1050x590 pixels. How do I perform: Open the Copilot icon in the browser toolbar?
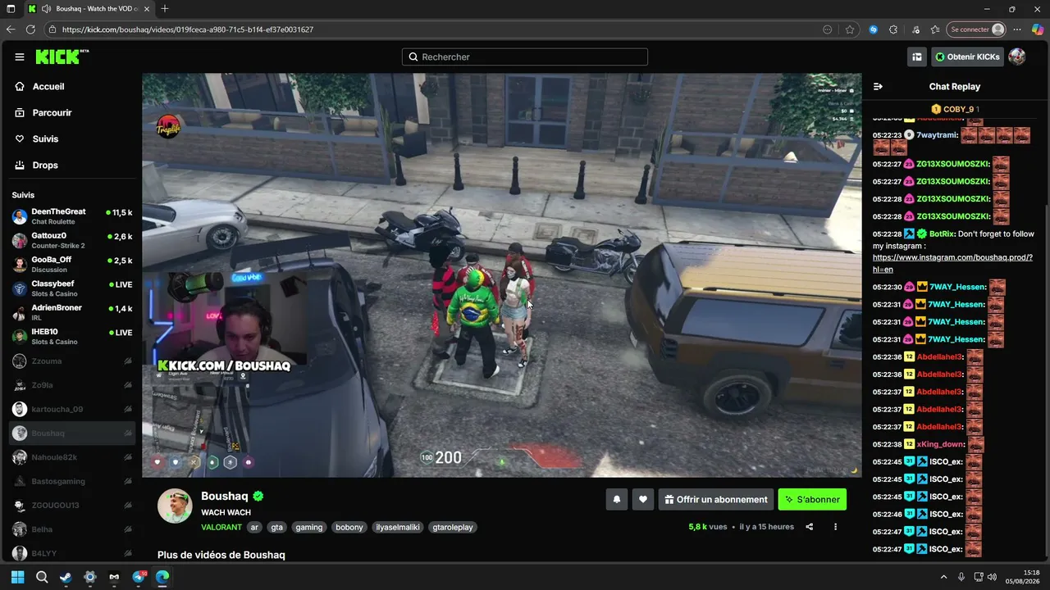pyautogui.click(x=1038, y=29)
